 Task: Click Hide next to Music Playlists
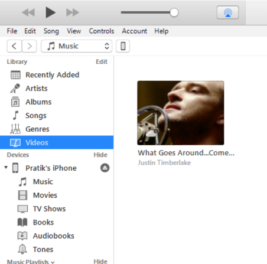pos(100,262)
